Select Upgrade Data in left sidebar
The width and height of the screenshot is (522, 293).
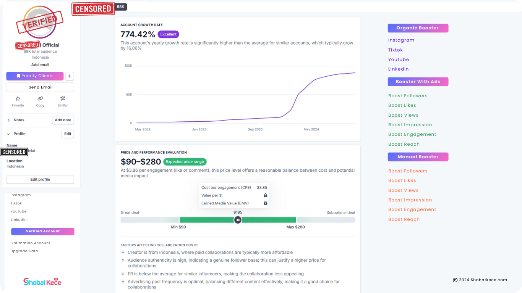coord(24,251)
